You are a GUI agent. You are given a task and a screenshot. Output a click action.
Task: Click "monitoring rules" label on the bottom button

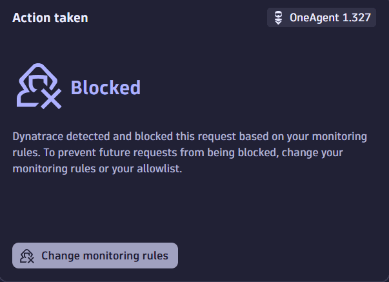(x=126, y=256)
